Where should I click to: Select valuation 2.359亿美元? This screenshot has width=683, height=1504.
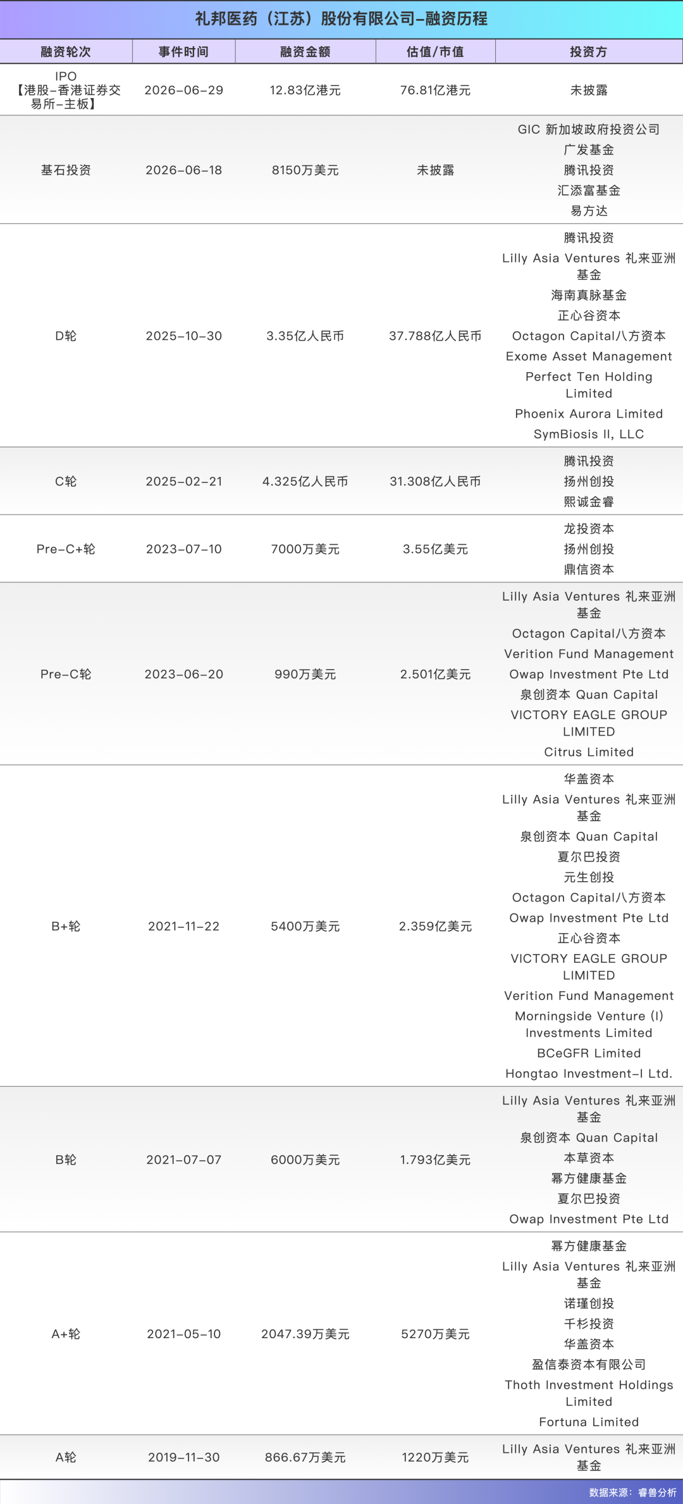(x=435, y=927)
